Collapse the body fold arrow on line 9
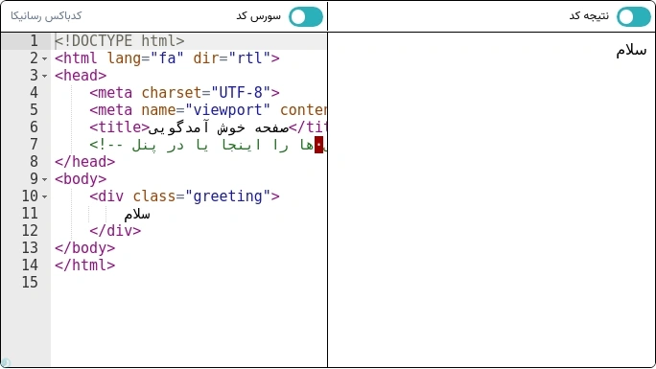The height and width of the screenshot is (369, 656). pyautogui.click(x=45, y=179)
